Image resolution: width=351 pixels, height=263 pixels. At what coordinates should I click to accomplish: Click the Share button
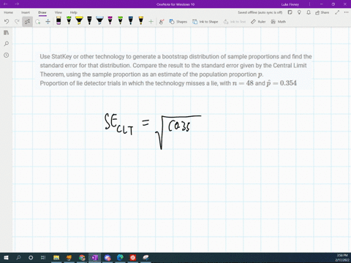tap(322, 12)
